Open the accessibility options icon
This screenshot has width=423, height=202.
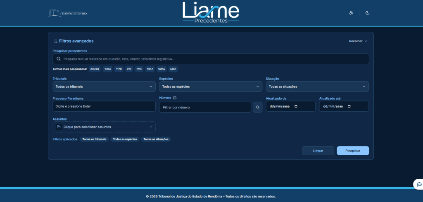pyautogui.click(x=351, y=13)
